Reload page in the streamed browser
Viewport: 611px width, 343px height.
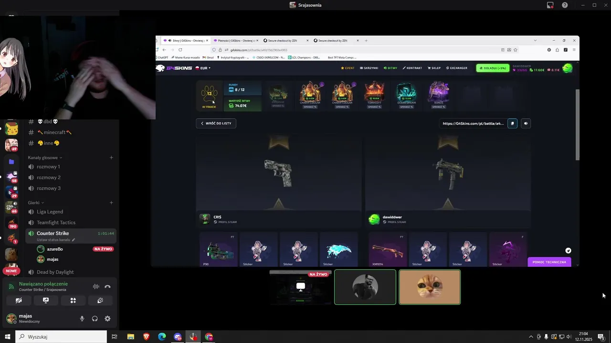coord(180,50)
